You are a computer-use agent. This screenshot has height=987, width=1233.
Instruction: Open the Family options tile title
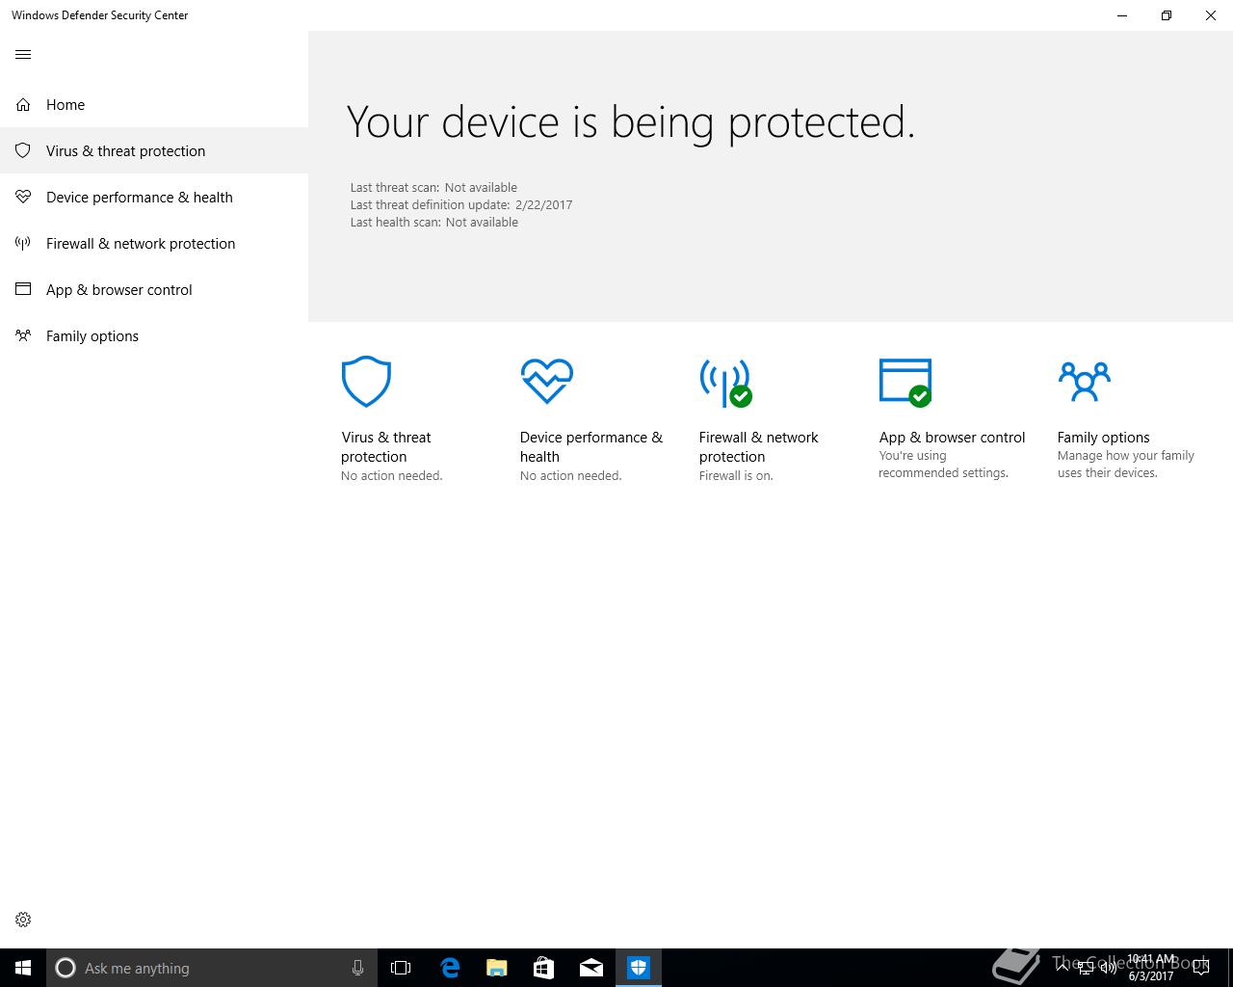(x=1104, y=437)
